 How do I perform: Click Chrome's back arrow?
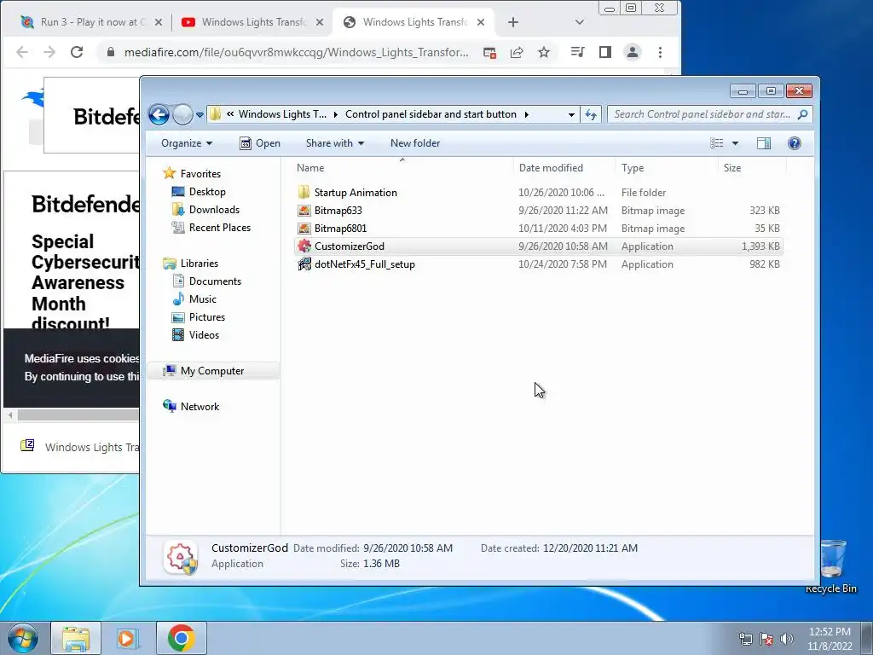pyautogui.click(x=22, y=52)
